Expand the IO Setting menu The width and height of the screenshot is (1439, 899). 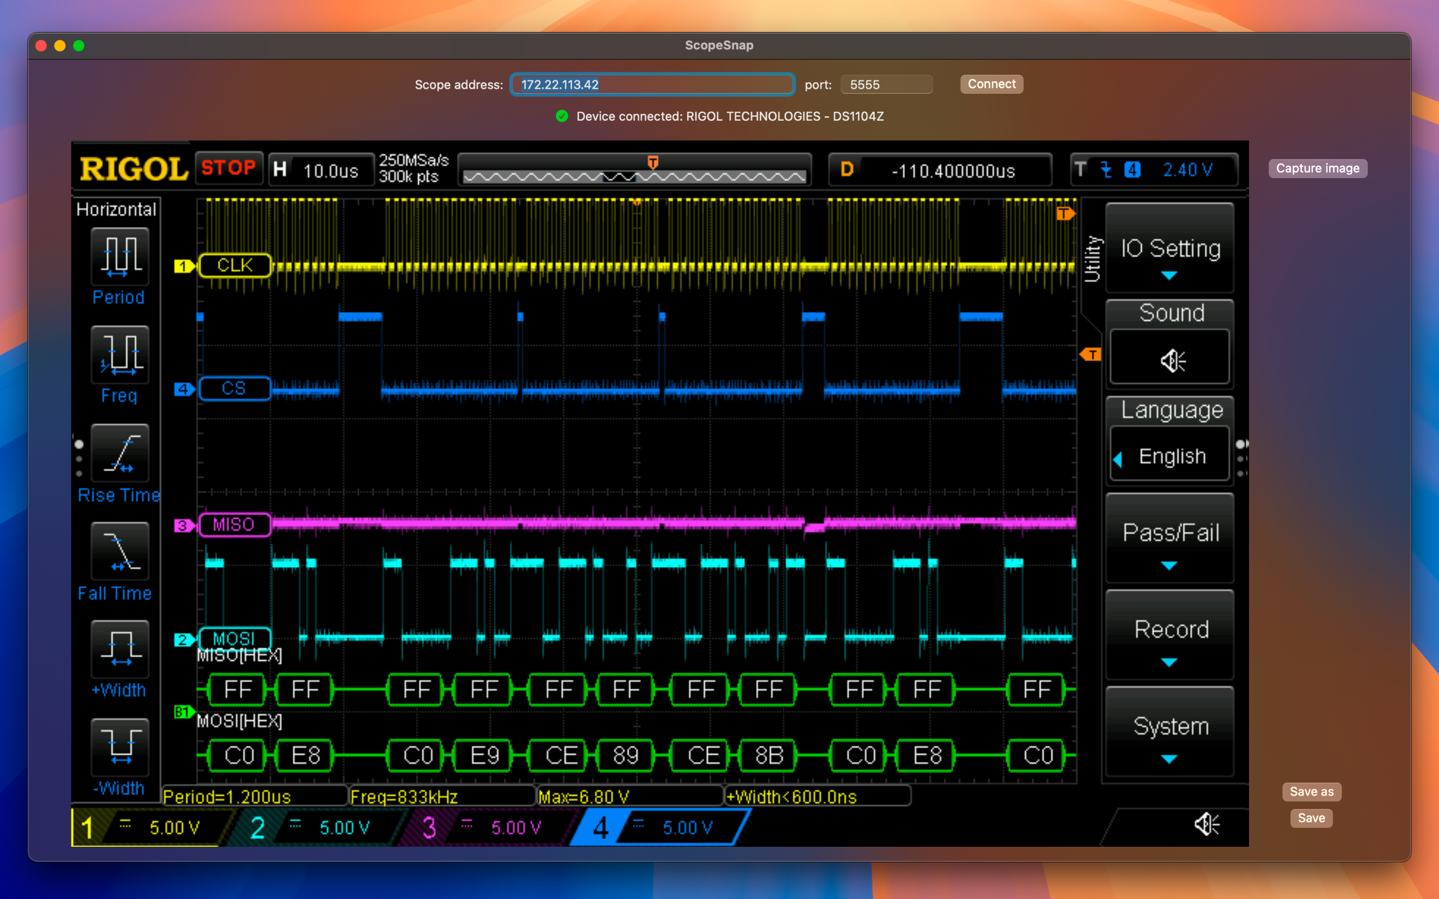(x=1169, y=249)
